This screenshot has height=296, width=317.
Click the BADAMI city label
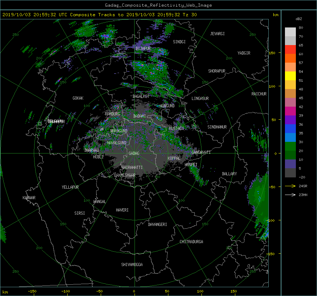pos(139,116)
